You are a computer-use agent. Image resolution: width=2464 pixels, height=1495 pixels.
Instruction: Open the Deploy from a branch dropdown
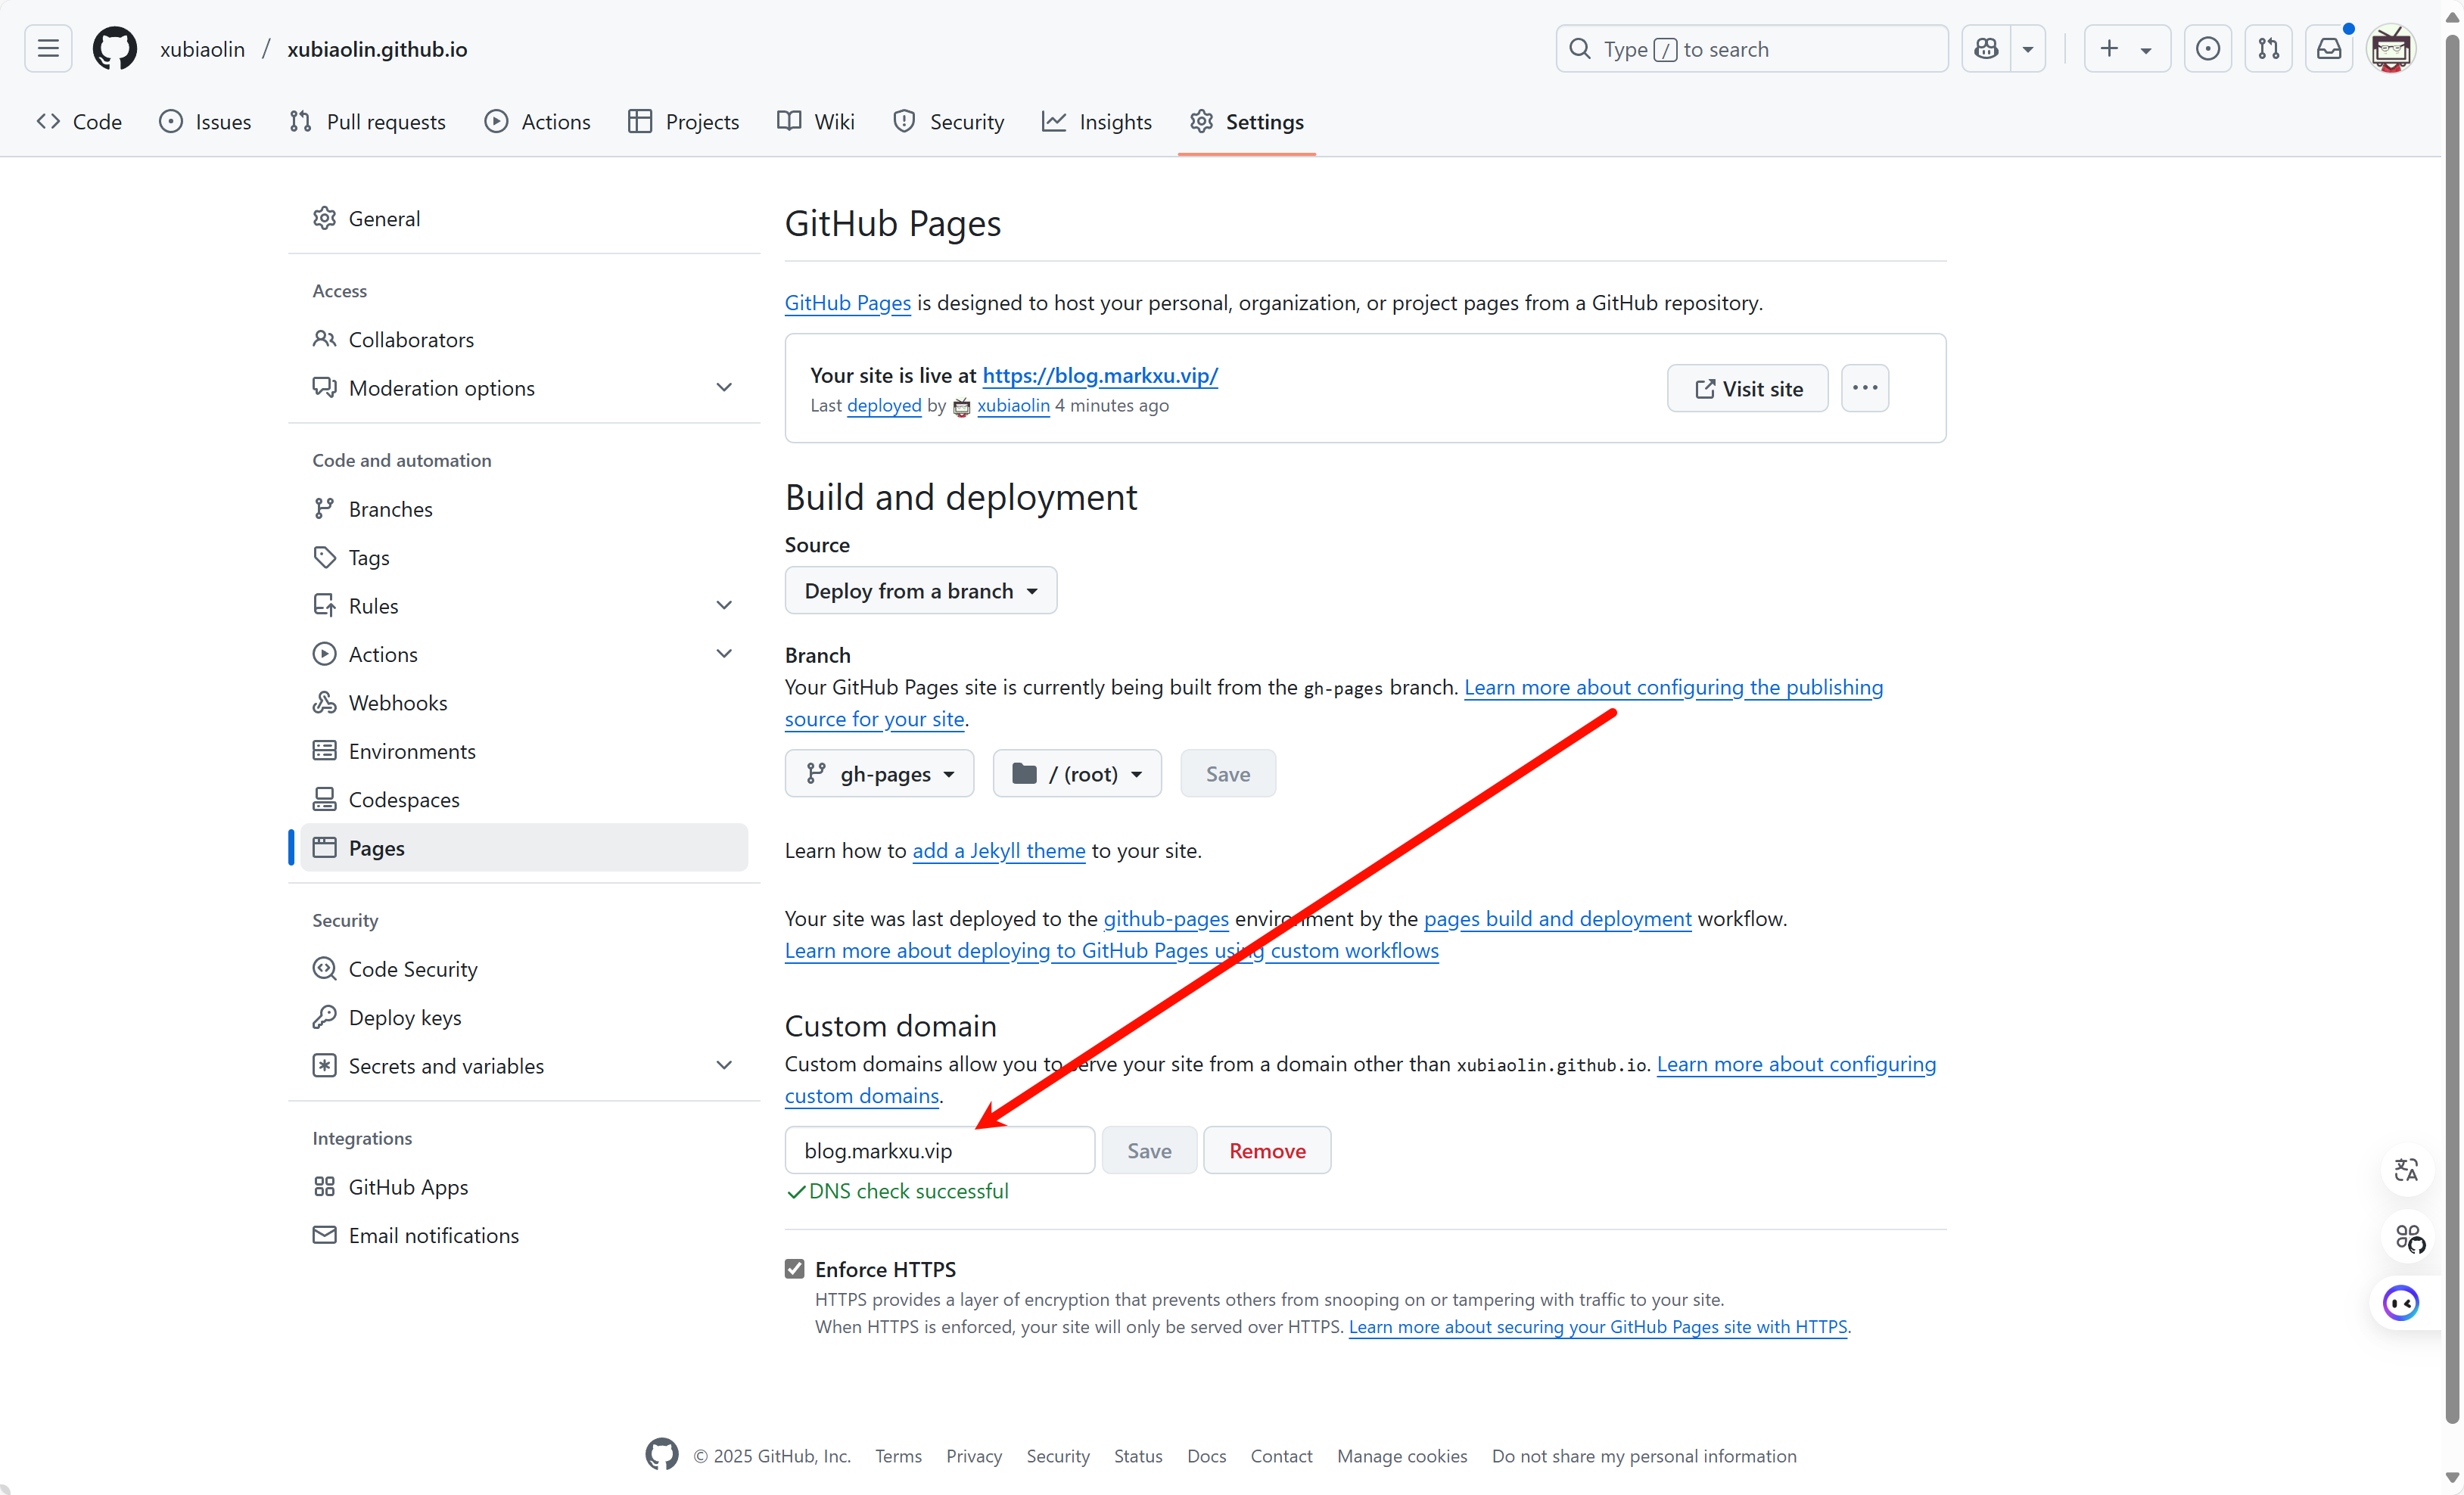coord(920,590)
